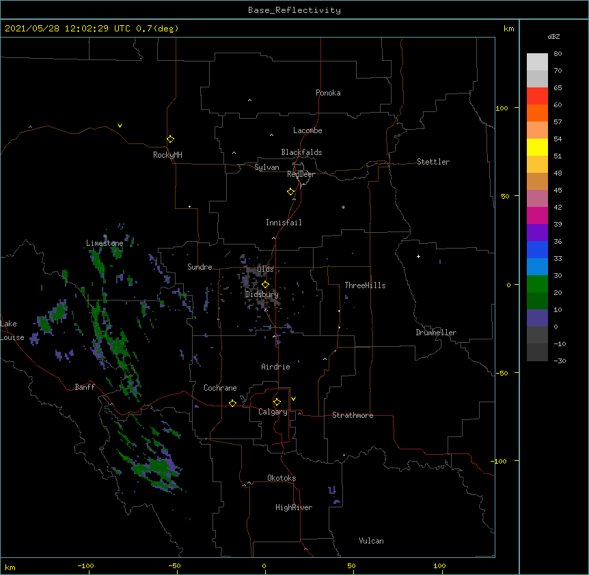Click the 100 tick on the bottom axis
The width and height of the screenshot is (589, 575).
[439, 565]
